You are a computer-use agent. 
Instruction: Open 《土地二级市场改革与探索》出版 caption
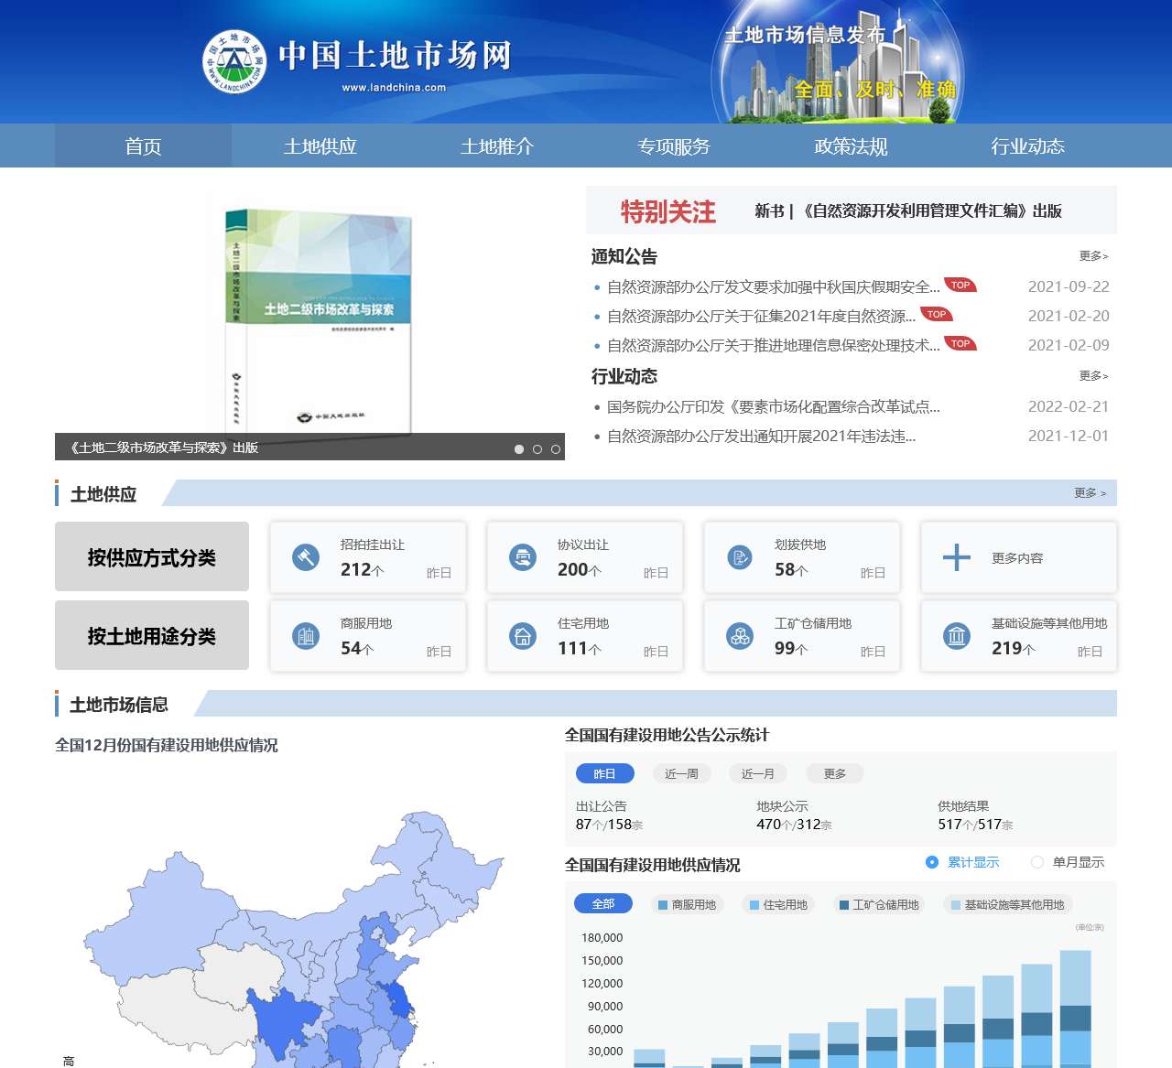tap(163, 448)
